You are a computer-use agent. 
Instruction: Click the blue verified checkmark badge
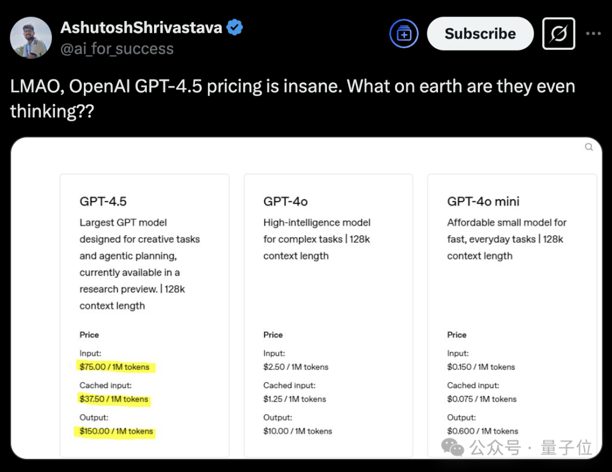(x=233, y=26)
